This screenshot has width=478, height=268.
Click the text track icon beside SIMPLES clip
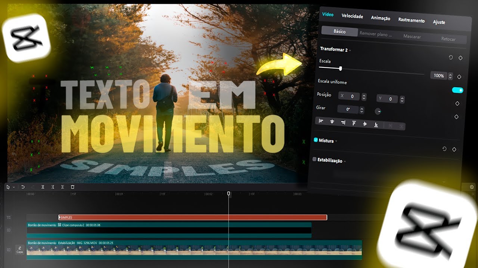tap(9, 217)
